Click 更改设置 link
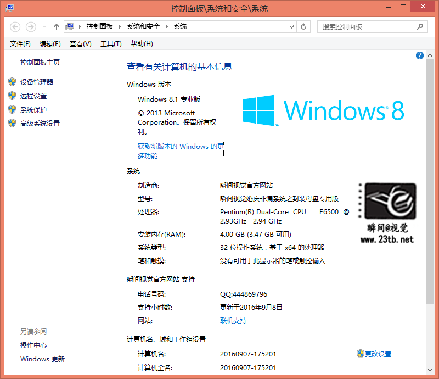Screen dimensions: 439x379 click(x=378, y=354)
